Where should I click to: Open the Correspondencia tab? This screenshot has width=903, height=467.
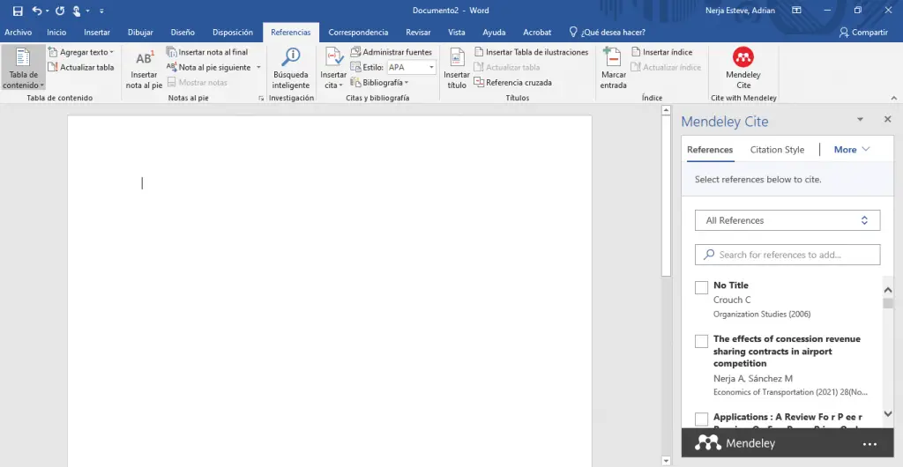click(x=358, y=33)
